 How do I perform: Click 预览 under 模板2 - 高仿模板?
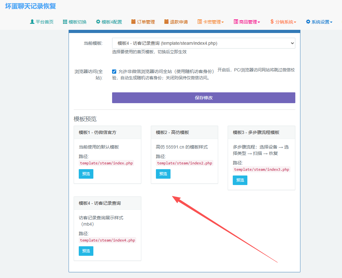click(x=163, y=174)
